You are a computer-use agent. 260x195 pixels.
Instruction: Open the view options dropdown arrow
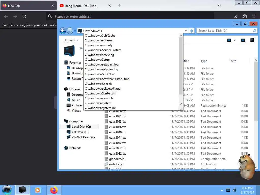coord(234,40)
